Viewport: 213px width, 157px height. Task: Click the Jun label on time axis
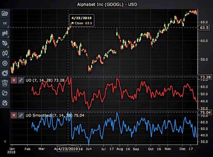click(89, 149)
